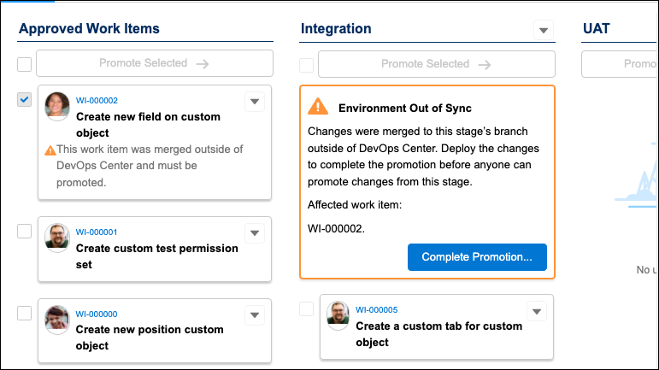Uncheck the WI-000002 work item checkbox
The image size is (659, 370).
tap(25, 100)
